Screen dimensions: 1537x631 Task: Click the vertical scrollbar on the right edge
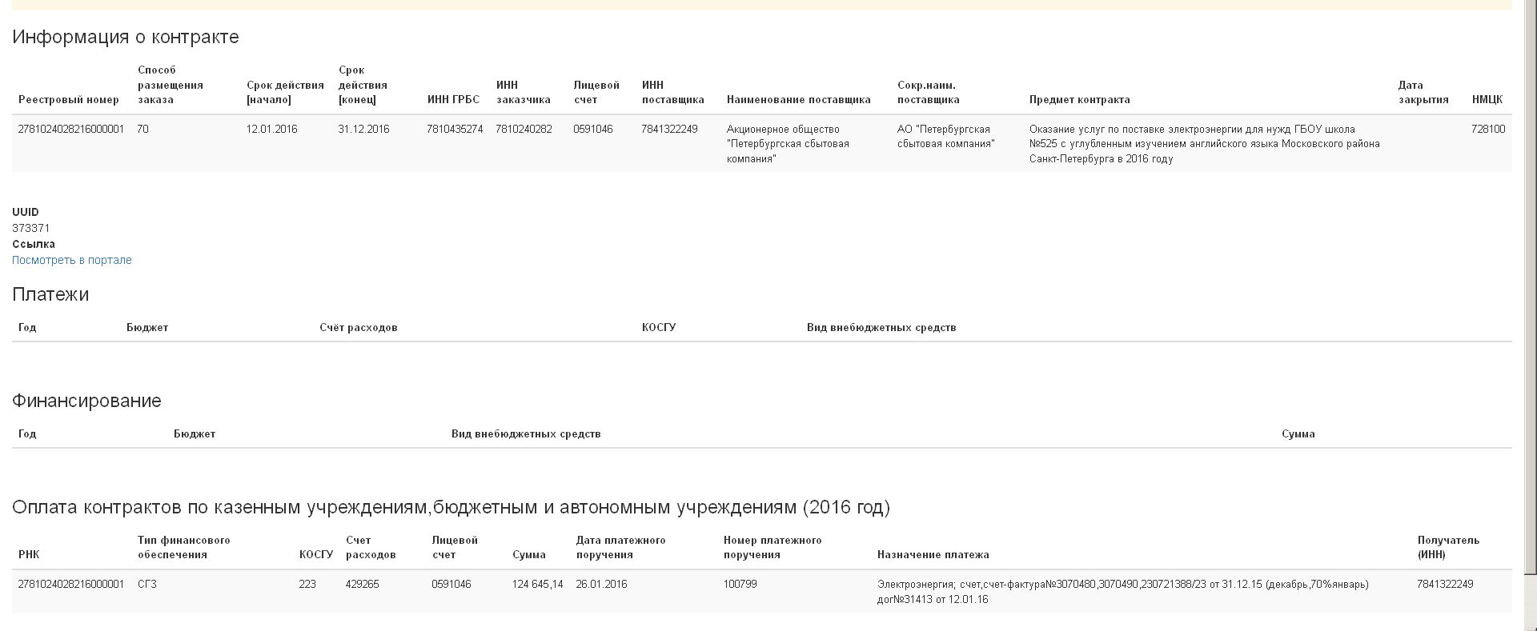[x=1530, y=288]
